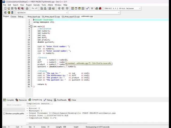
Task: Click the New file toolbar icon
Action: (5, 8)
